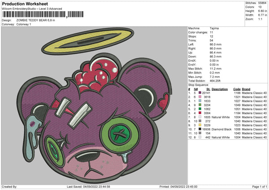
Task: Click stitch count 3229 in row 9
Action: point(207,125)
